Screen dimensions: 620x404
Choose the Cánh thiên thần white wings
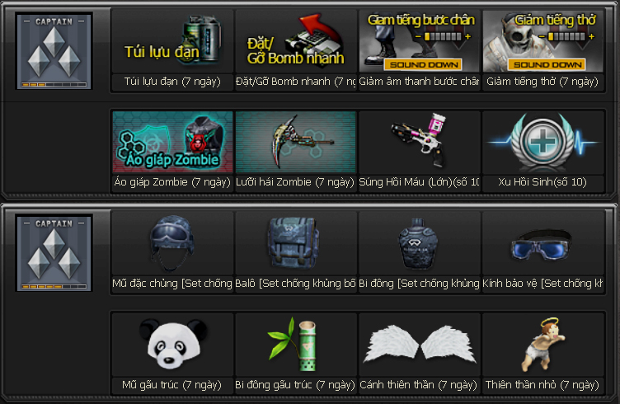(419, 345)
